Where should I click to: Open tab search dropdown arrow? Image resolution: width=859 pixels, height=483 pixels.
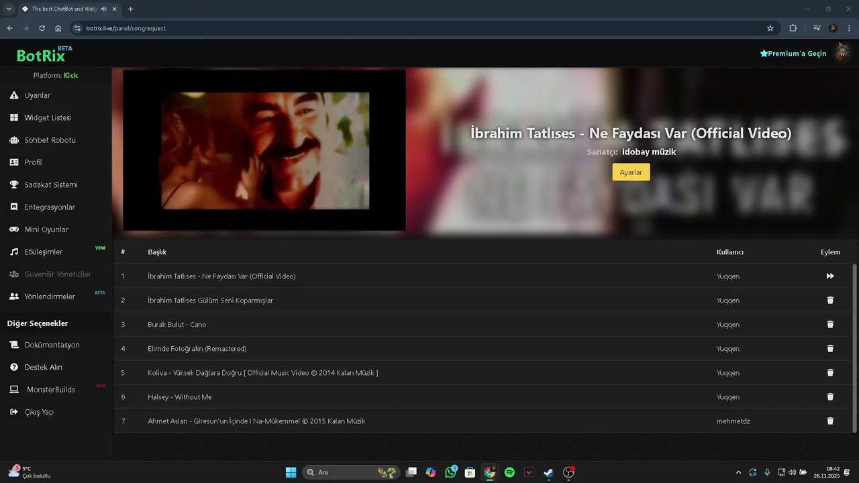(9, 9)
